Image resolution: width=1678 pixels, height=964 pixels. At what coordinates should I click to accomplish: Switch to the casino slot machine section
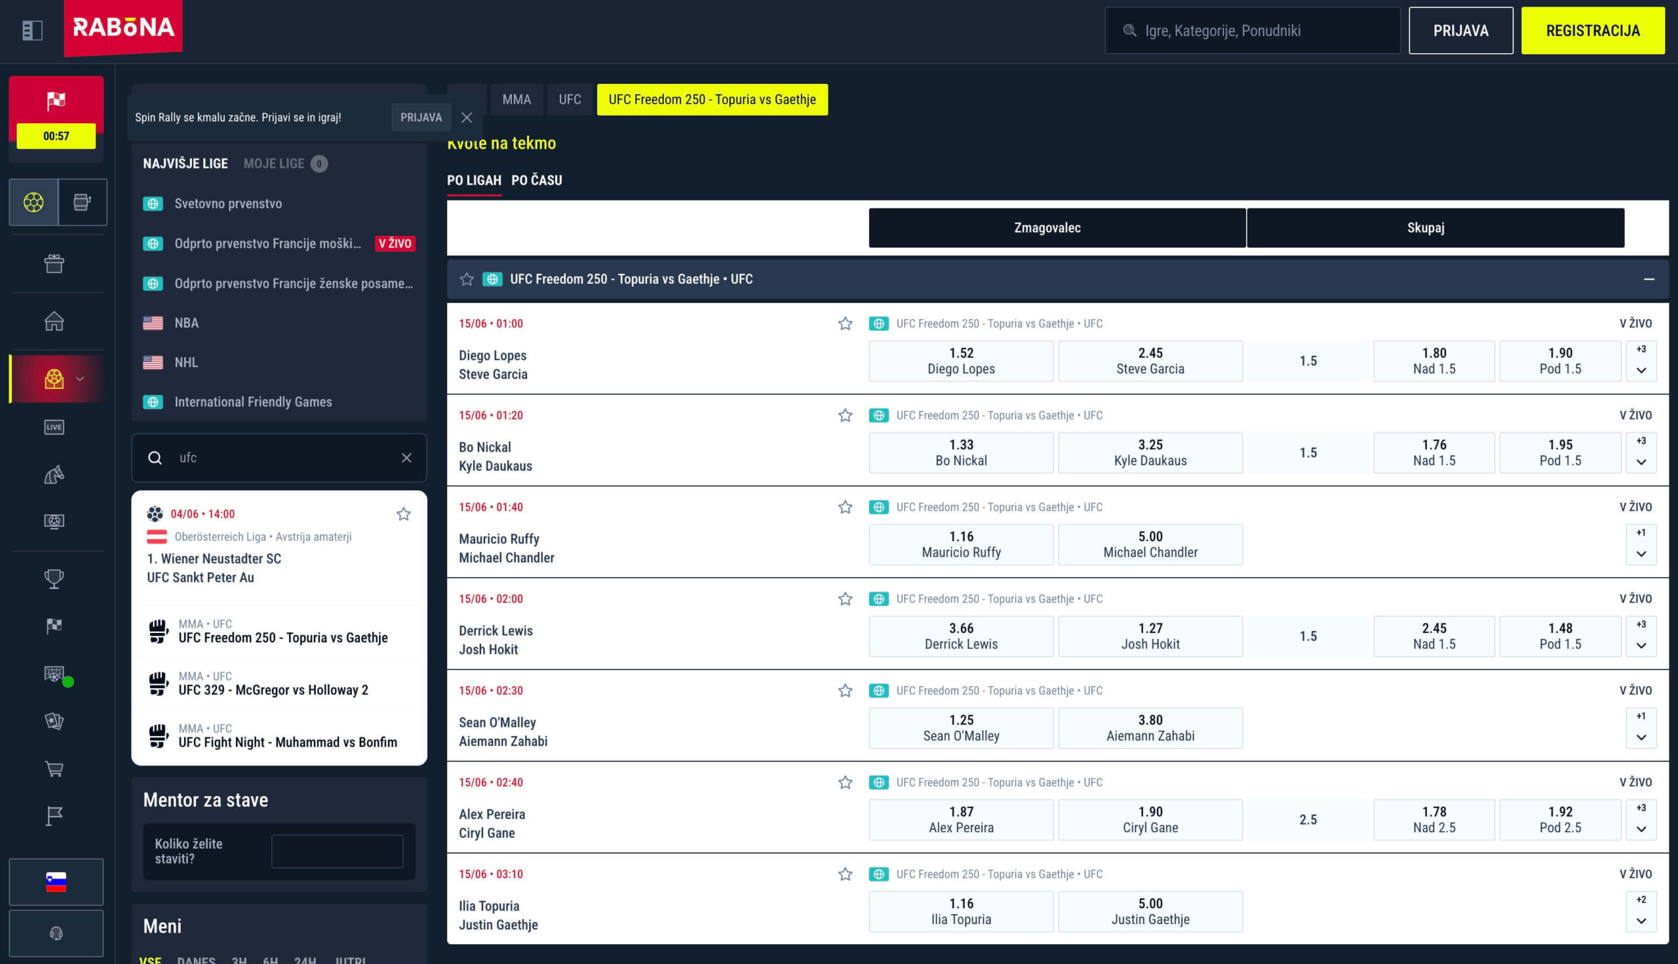[x=82, y=202]
